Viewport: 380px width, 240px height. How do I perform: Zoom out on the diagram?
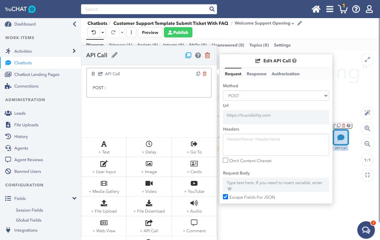[x=367, y=144]
